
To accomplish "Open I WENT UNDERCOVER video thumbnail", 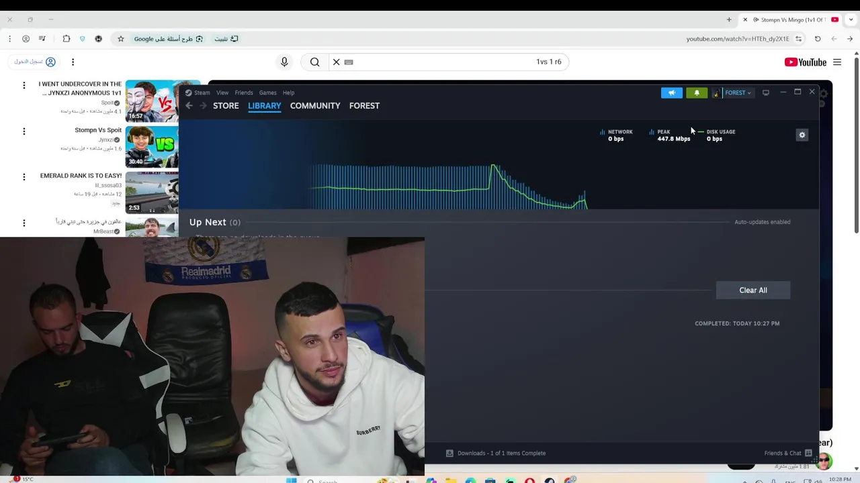I will pos(152,101).
